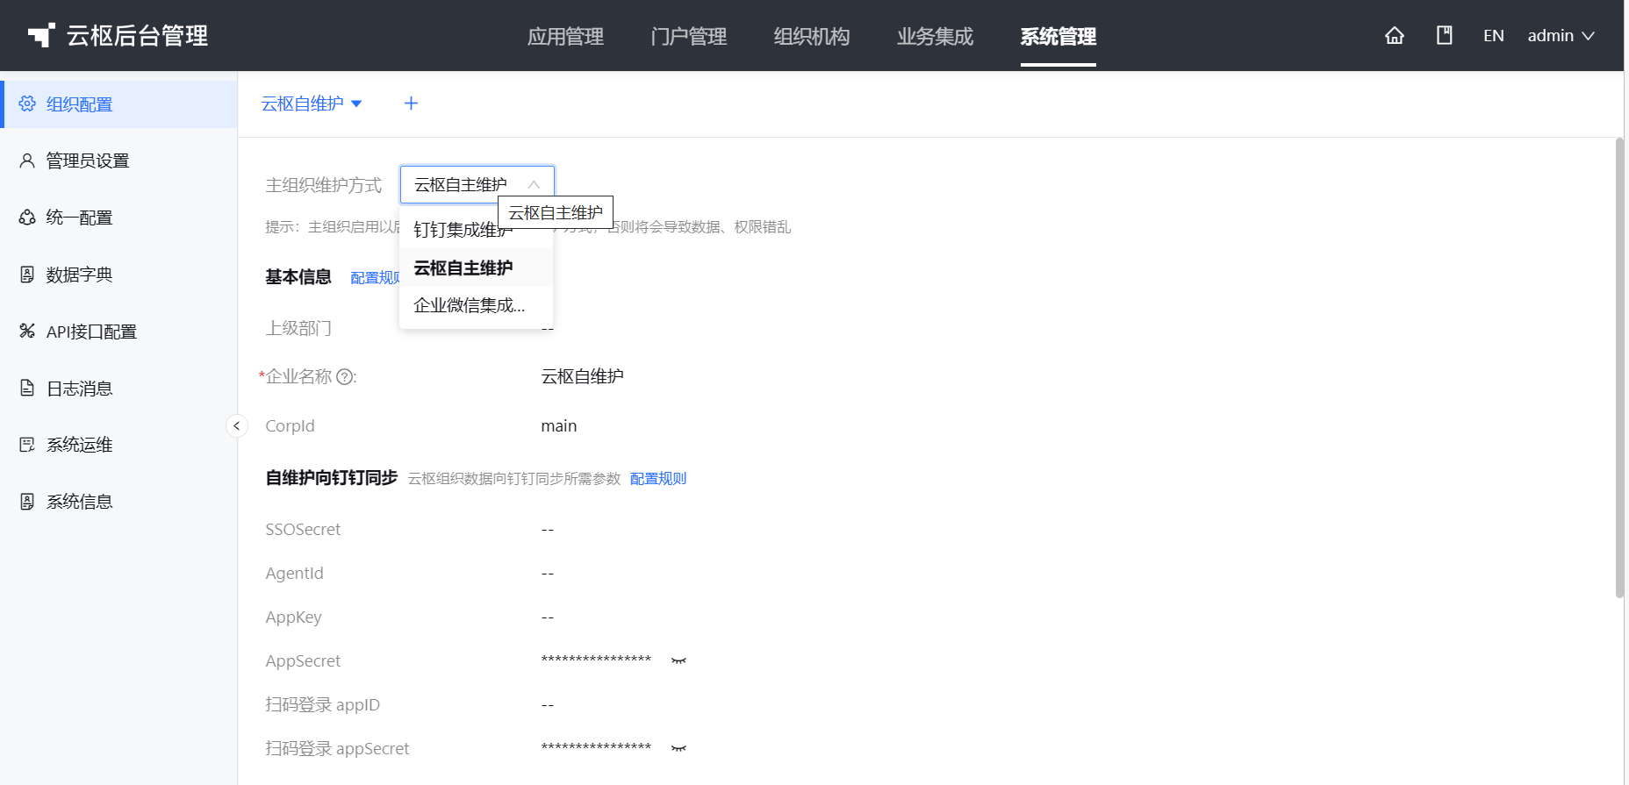Click the 自维护向钉钉同步 heading
Image resolution: width=1629 pixels, height=785 pixels.
coord(332,478)
